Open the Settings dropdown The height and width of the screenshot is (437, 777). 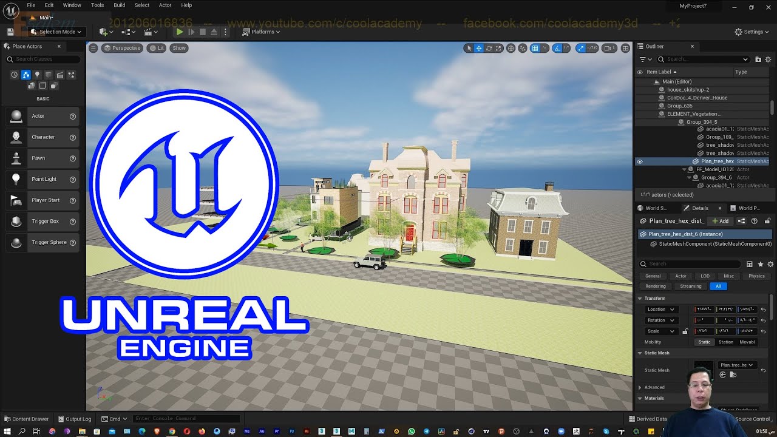[x=752, y=32]
